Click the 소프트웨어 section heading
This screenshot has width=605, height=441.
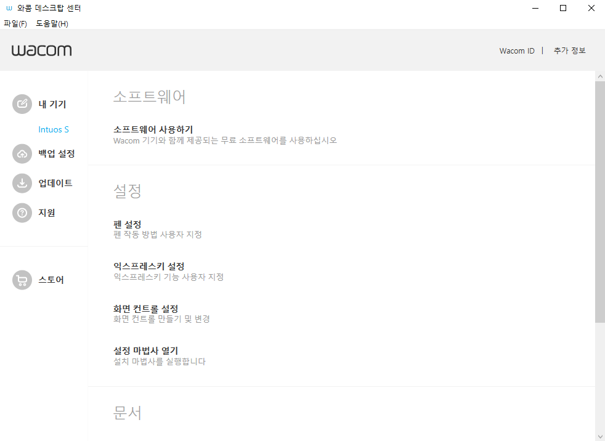[149, 97]
